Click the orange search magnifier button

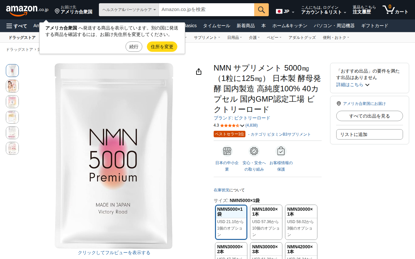(261, 10)
